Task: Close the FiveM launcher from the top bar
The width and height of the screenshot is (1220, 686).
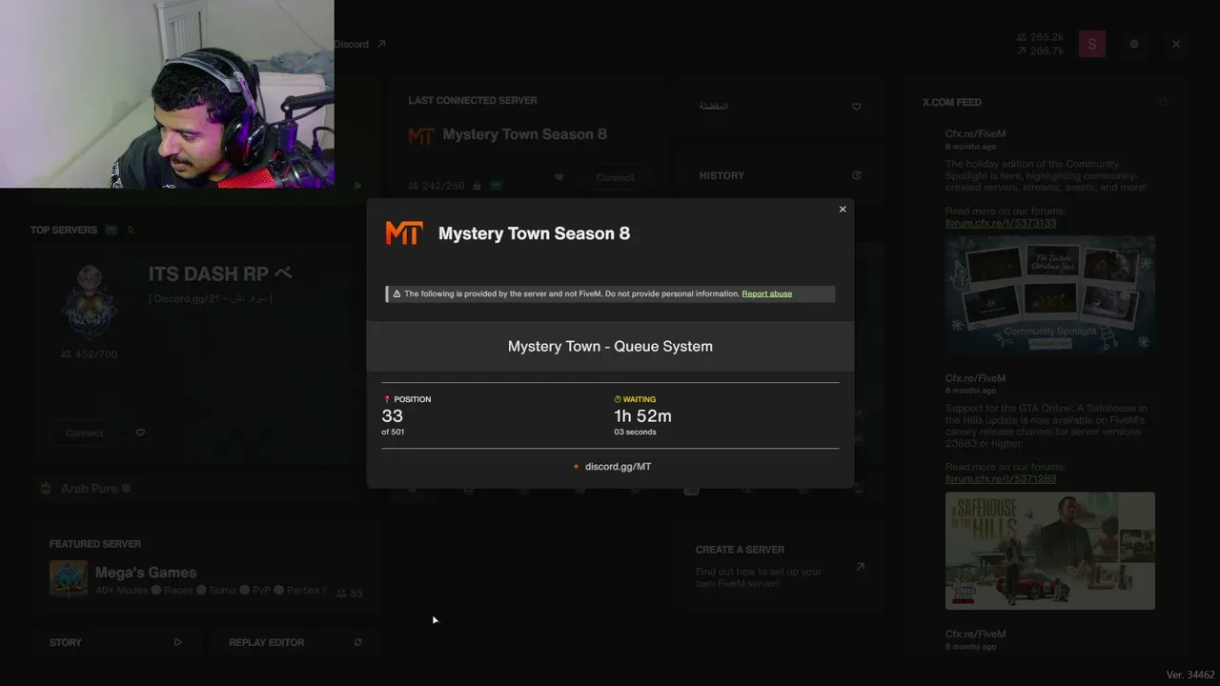Action: click(x=1176, y=44)
